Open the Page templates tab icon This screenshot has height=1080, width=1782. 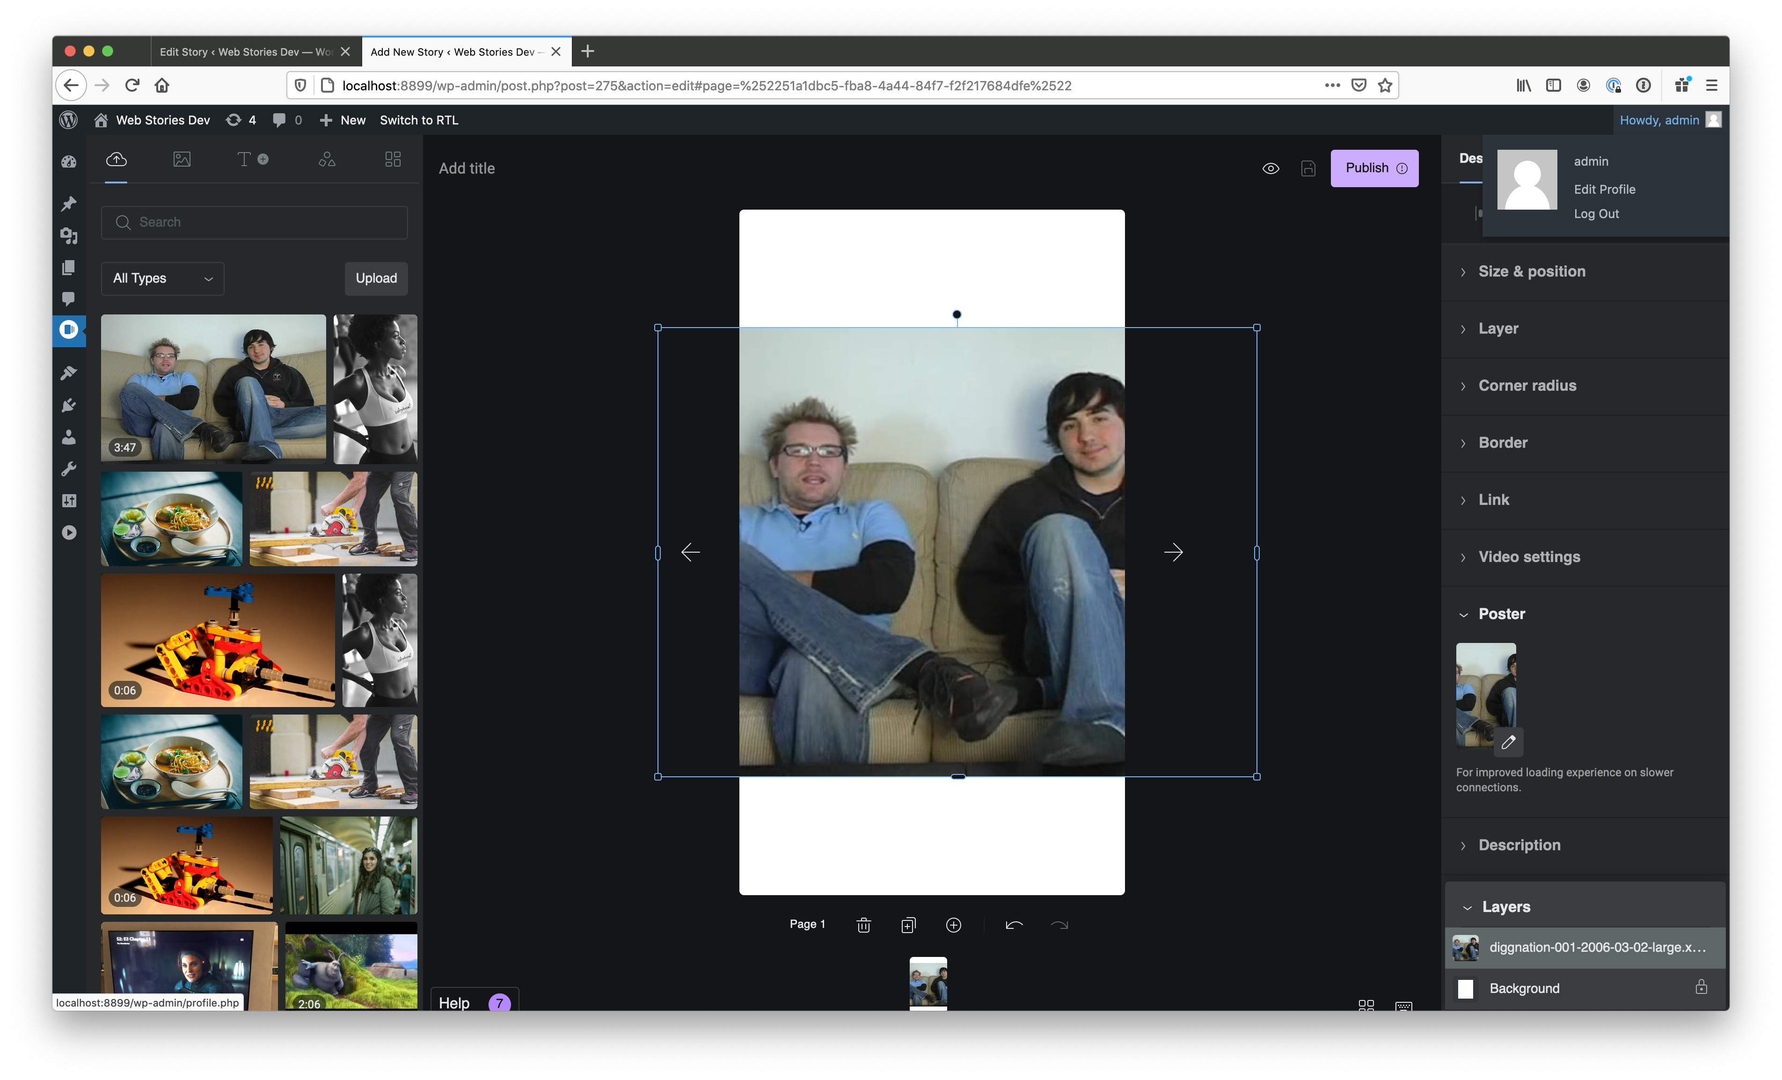click(x=393, y=159)
